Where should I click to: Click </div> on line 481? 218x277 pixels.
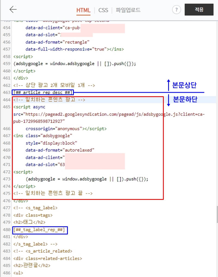point(21,237)
